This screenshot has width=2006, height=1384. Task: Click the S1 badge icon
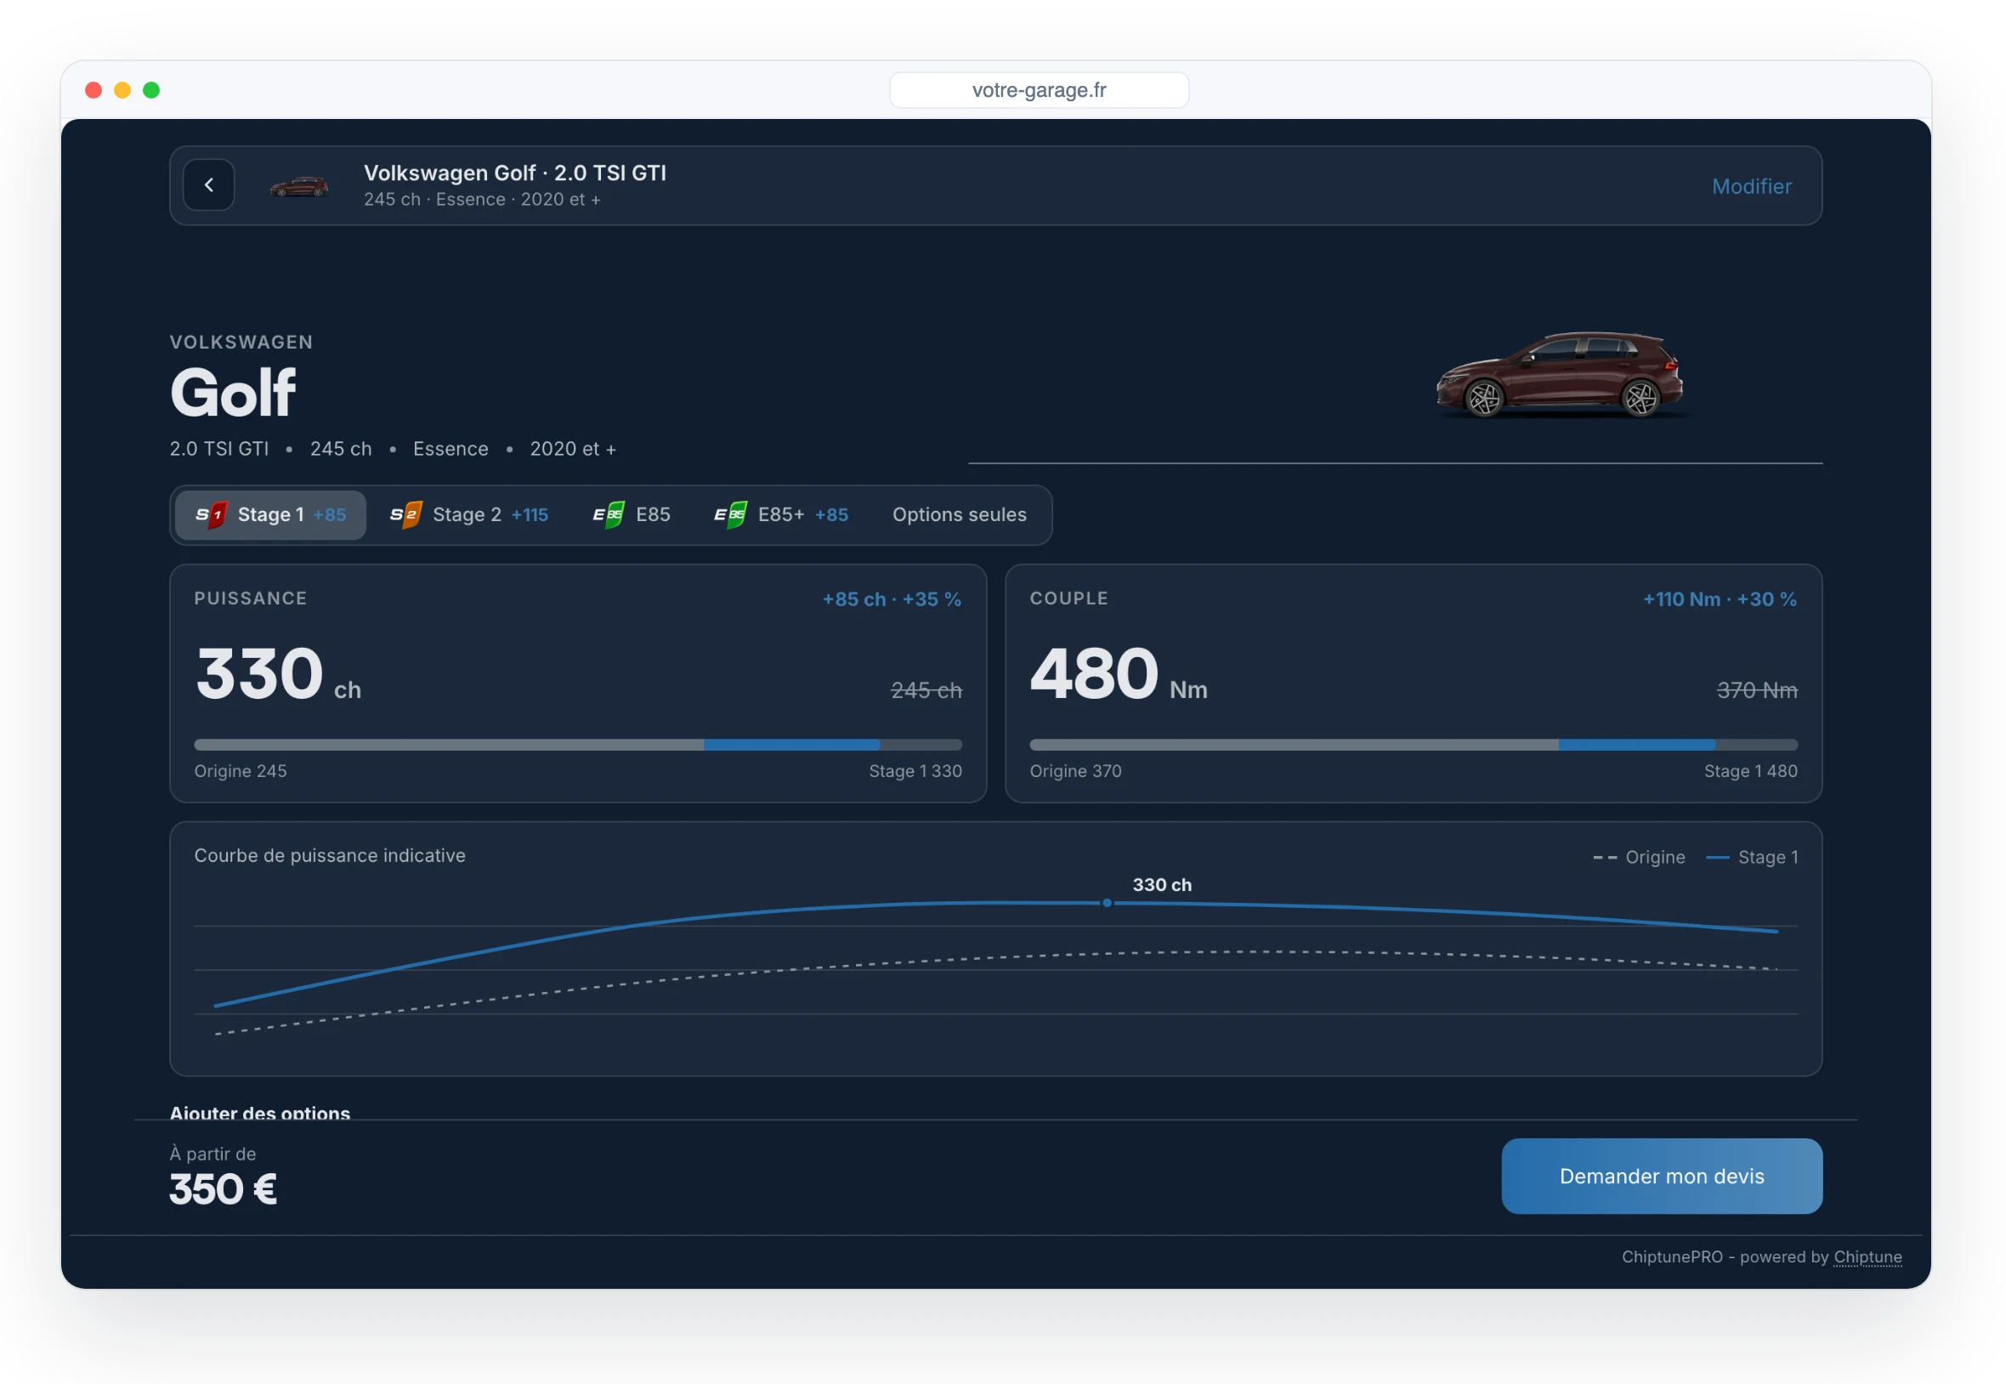211,515
